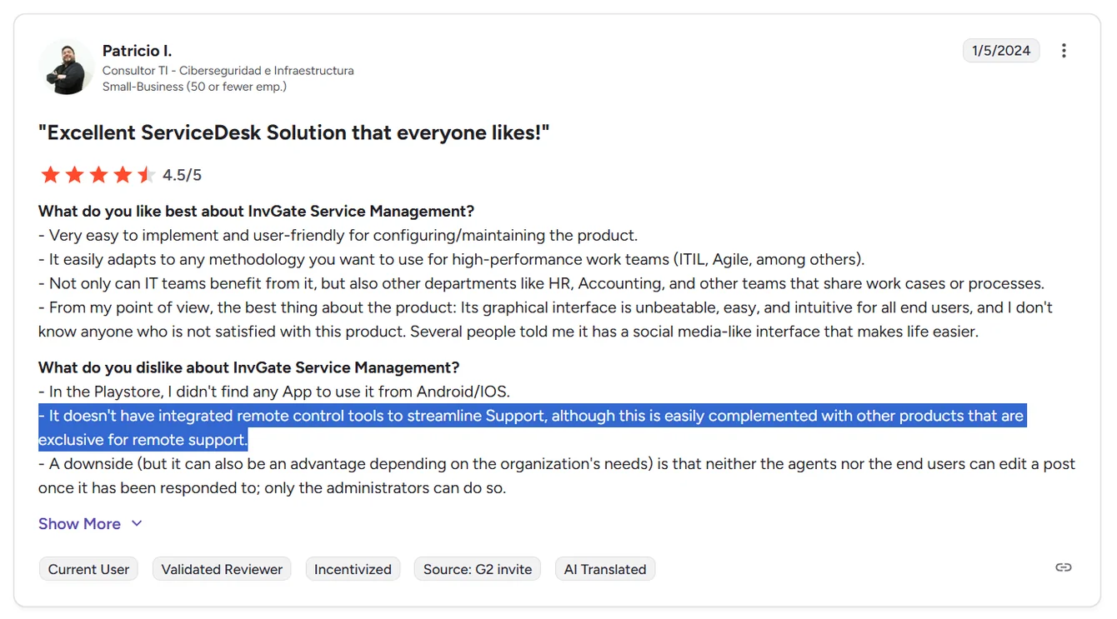The width and height of the screenshot is (1117, 619).
Task: Expand the review with Show More
Action: coord(90,524)
